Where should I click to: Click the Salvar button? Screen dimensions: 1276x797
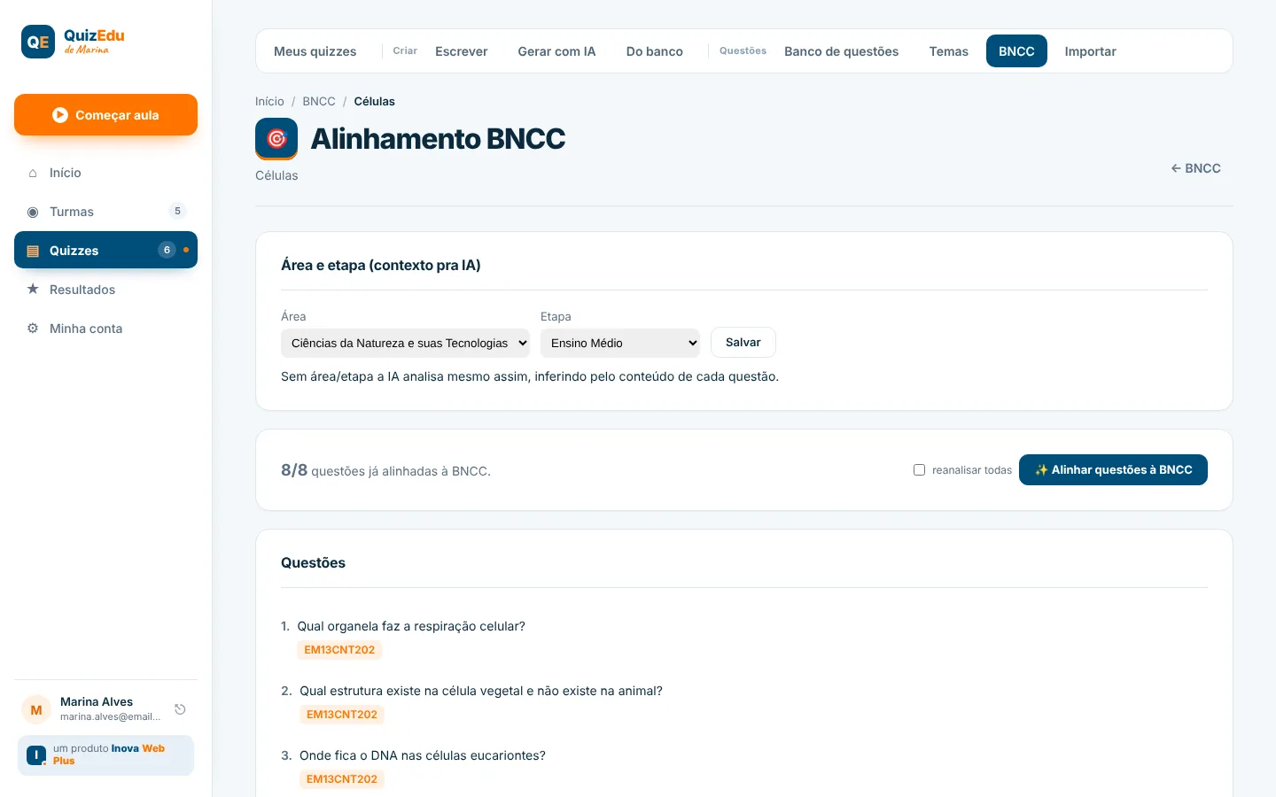click(x=743, y=343)
